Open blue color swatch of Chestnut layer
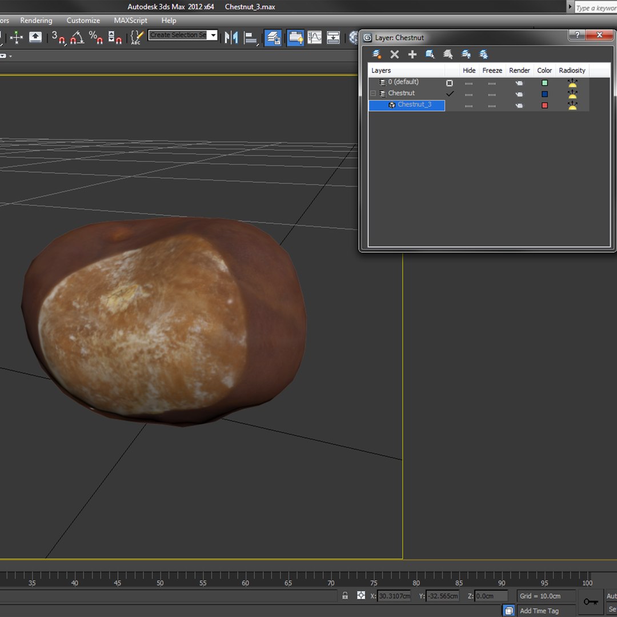The image size is (617, 617). pos(544,94)
